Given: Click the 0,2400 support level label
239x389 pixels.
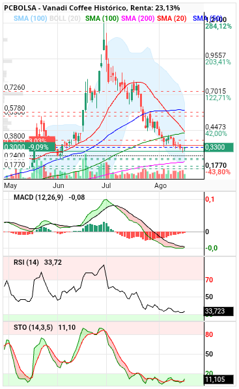Looking at the screenshot, I should 15,155.
